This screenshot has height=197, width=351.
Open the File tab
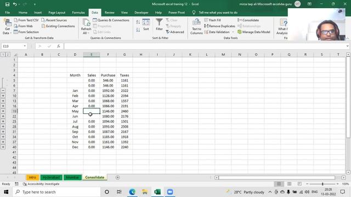pos(7,13)
